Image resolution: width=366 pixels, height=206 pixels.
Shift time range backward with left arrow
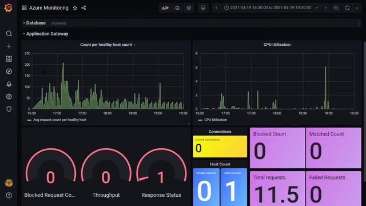[216, 7]
